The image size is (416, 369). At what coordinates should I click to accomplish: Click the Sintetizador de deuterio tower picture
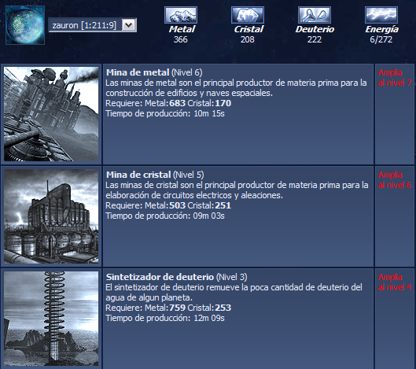click(51, 319)
